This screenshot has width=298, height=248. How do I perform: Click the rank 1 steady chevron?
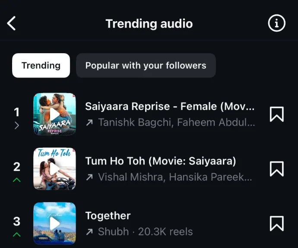(17, 126)
